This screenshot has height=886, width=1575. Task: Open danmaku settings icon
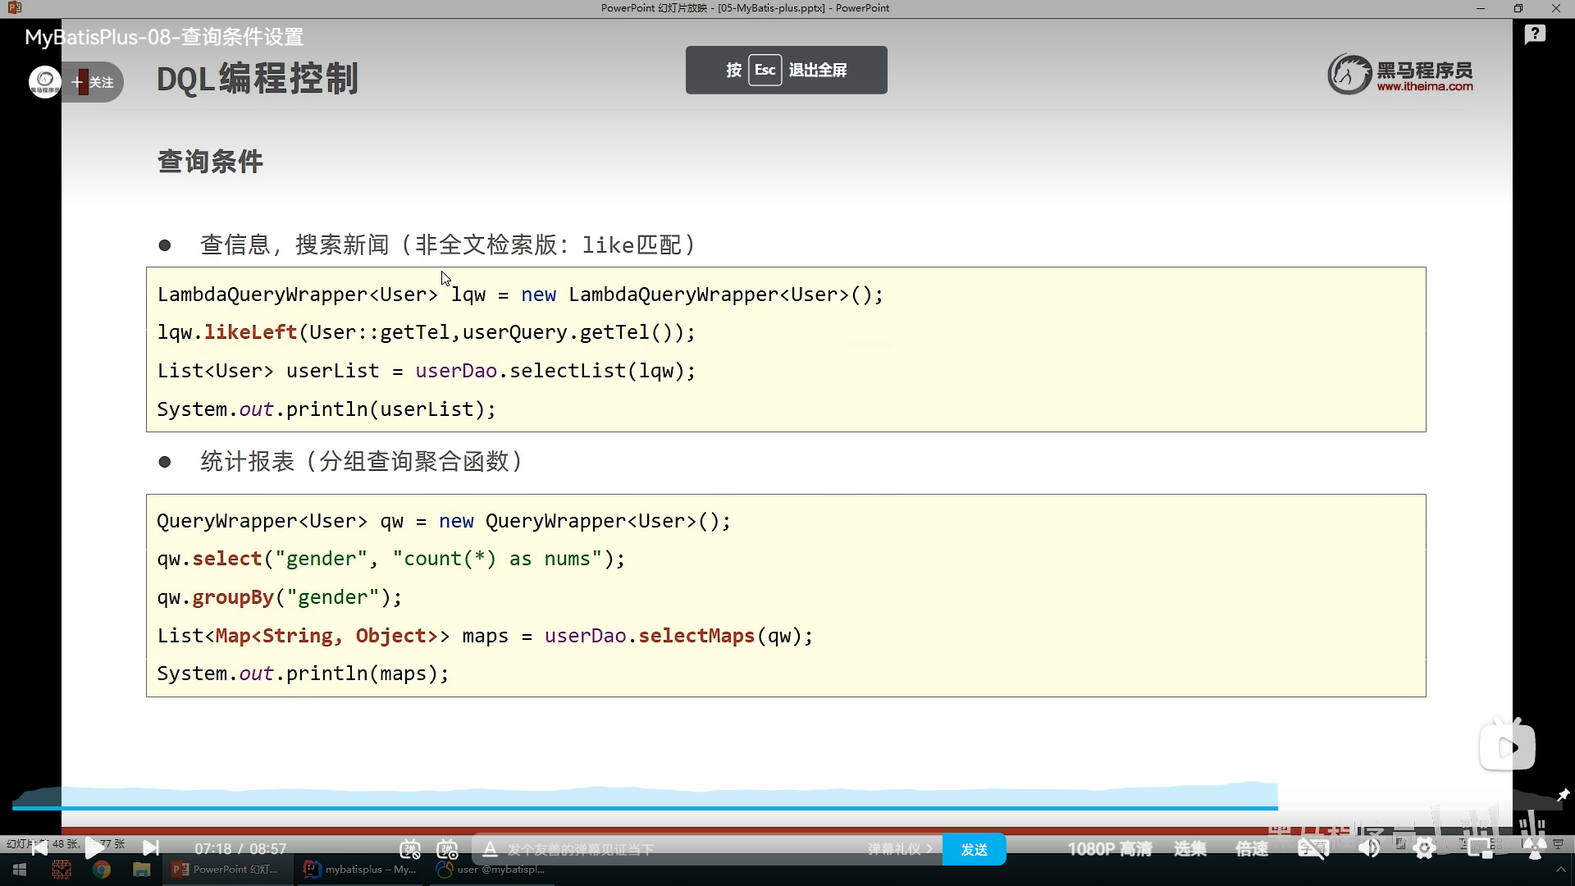coord(447,849)
